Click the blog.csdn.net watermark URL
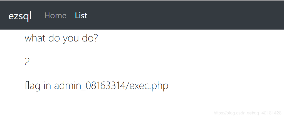Viewport: 284px width, 118px height. point(239,113)
